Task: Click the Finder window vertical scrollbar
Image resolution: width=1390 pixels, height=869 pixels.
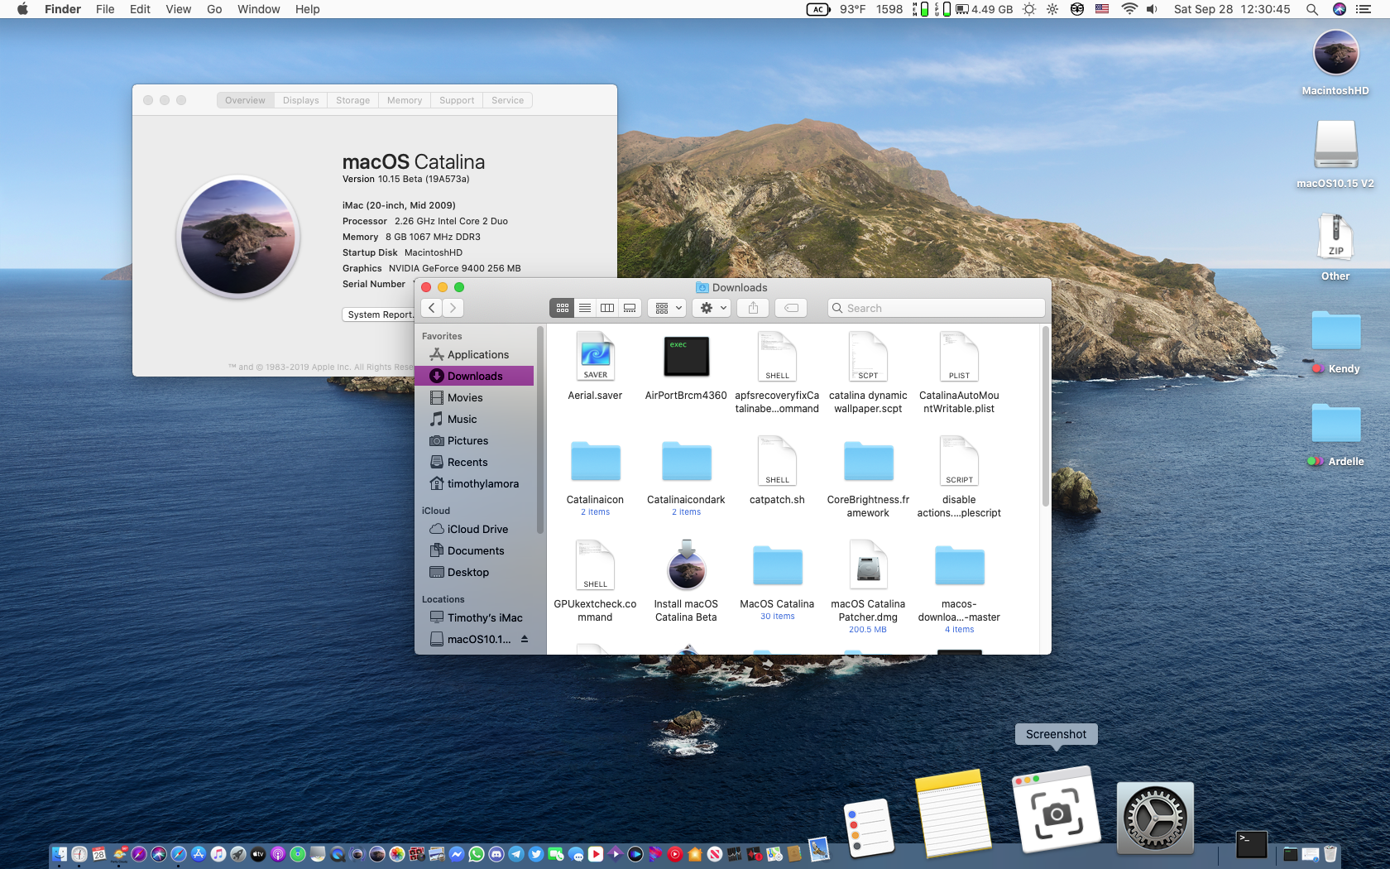Action: click(1046, 416)
